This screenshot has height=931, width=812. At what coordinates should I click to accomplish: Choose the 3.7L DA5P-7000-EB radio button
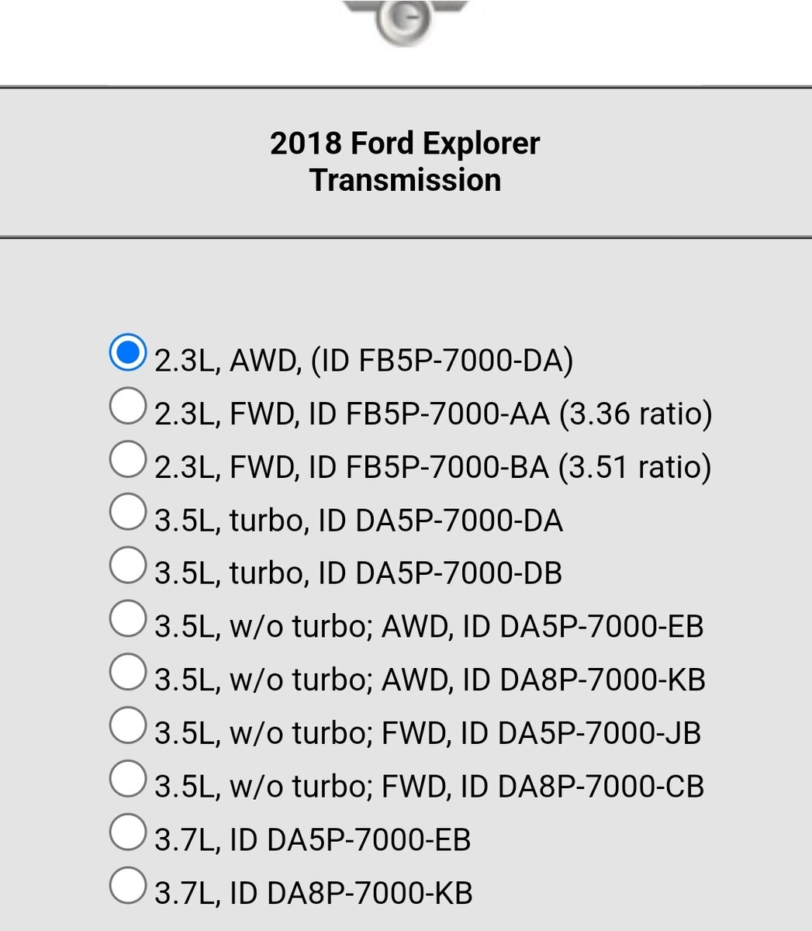pyautogui.click(x=127, y=831)
